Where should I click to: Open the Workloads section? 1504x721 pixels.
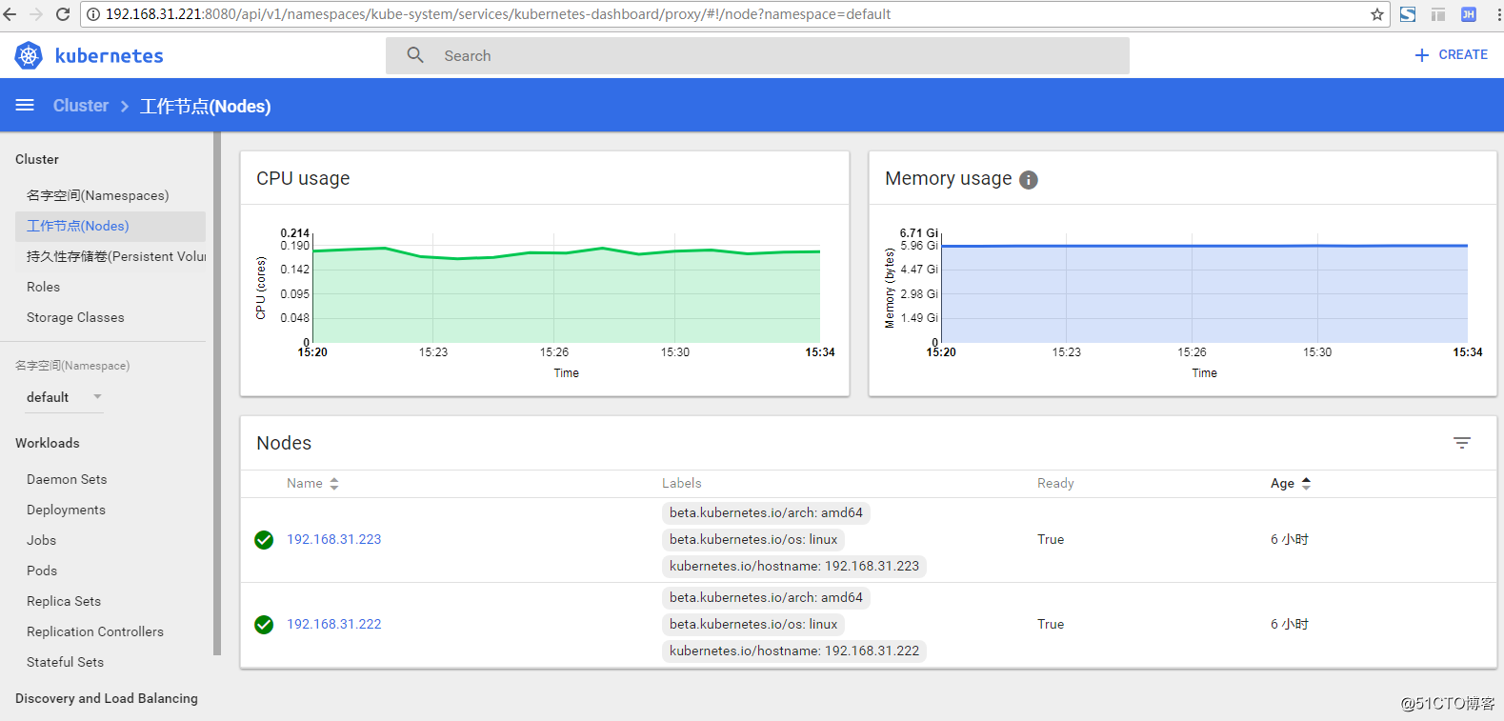click(48, 443)
